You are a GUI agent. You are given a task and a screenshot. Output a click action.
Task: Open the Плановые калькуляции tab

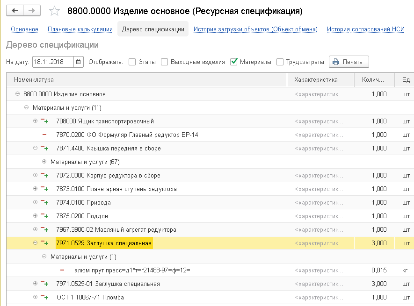click(80, 29)
